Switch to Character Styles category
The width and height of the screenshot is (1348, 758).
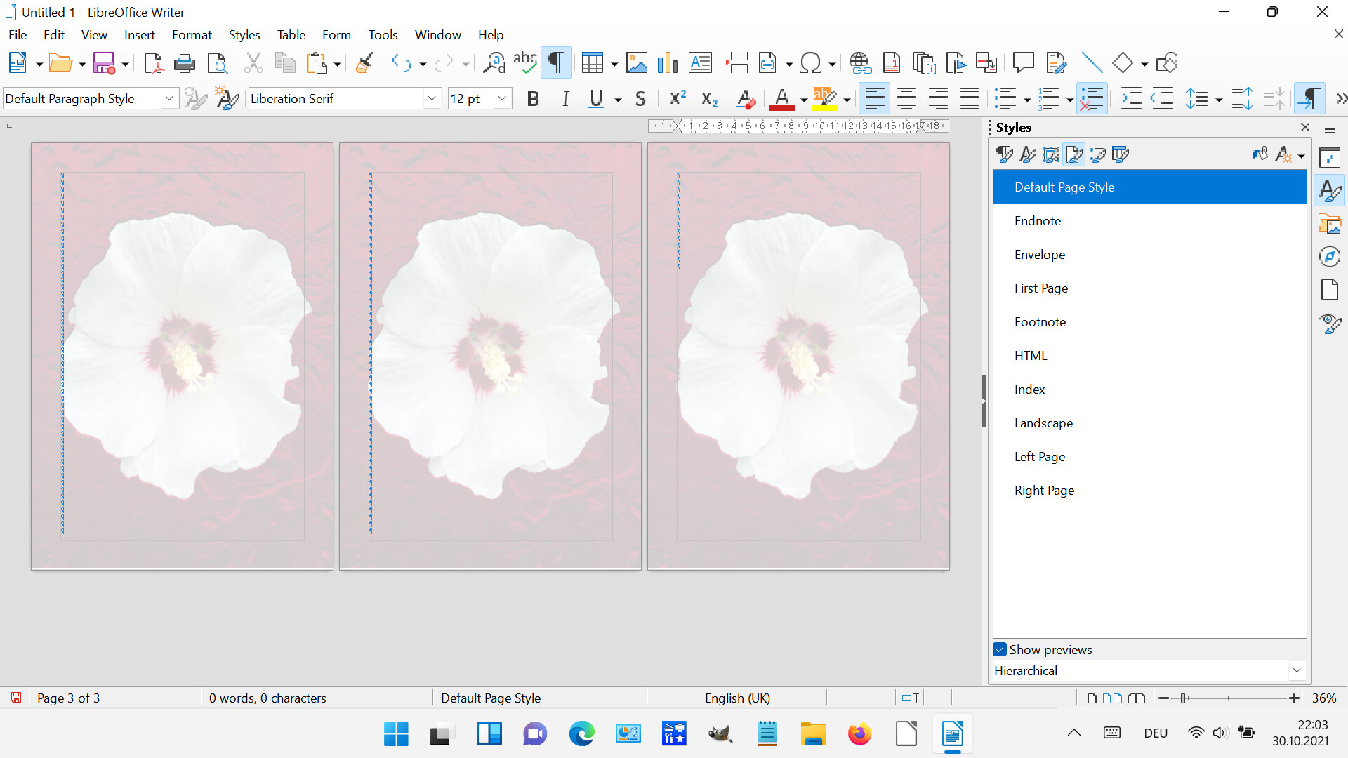(1027, 154)
